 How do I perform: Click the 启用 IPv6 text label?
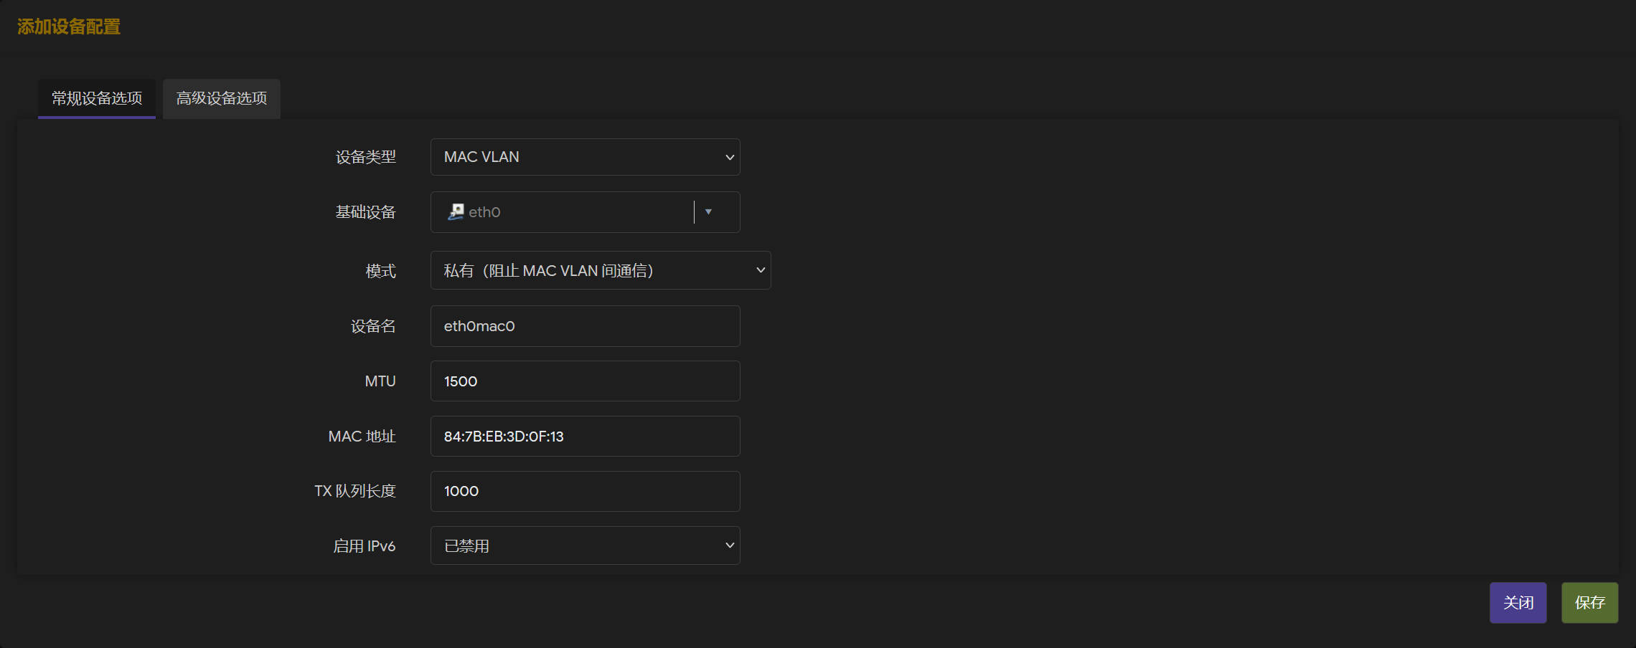point(364,546)
